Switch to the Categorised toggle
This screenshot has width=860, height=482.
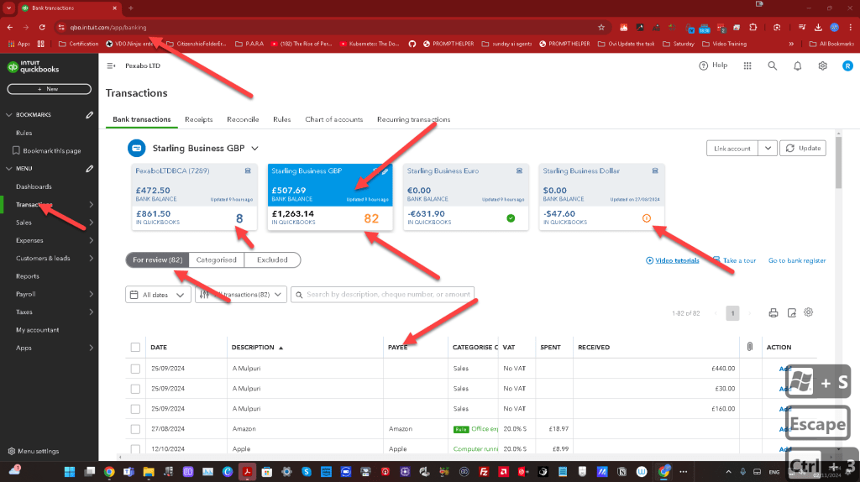point(216,260)
